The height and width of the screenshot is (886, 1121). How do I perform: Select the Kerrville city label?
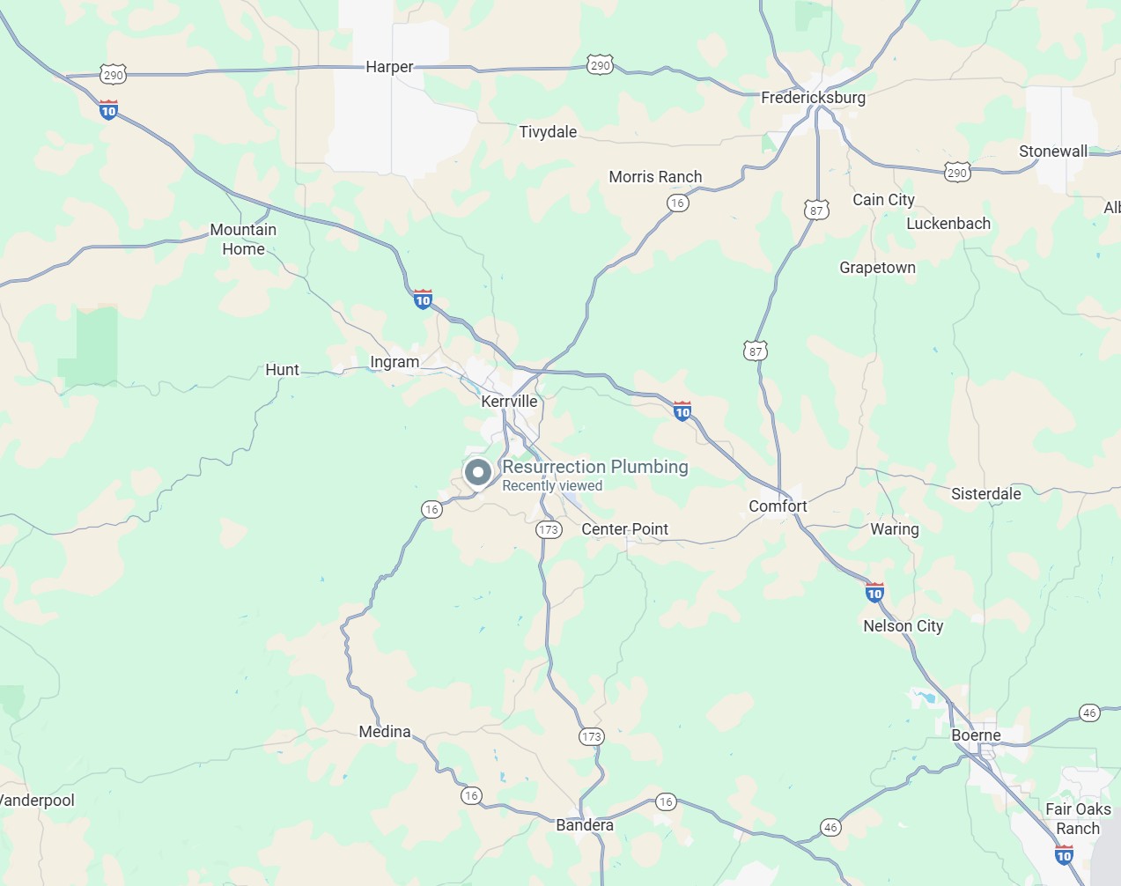[509, 401]
